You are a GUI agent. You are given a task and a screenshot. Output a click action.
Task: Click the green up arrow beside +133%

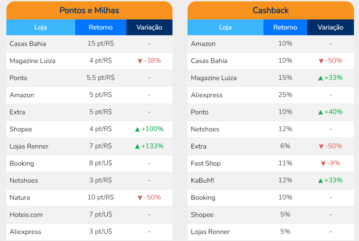137,146
